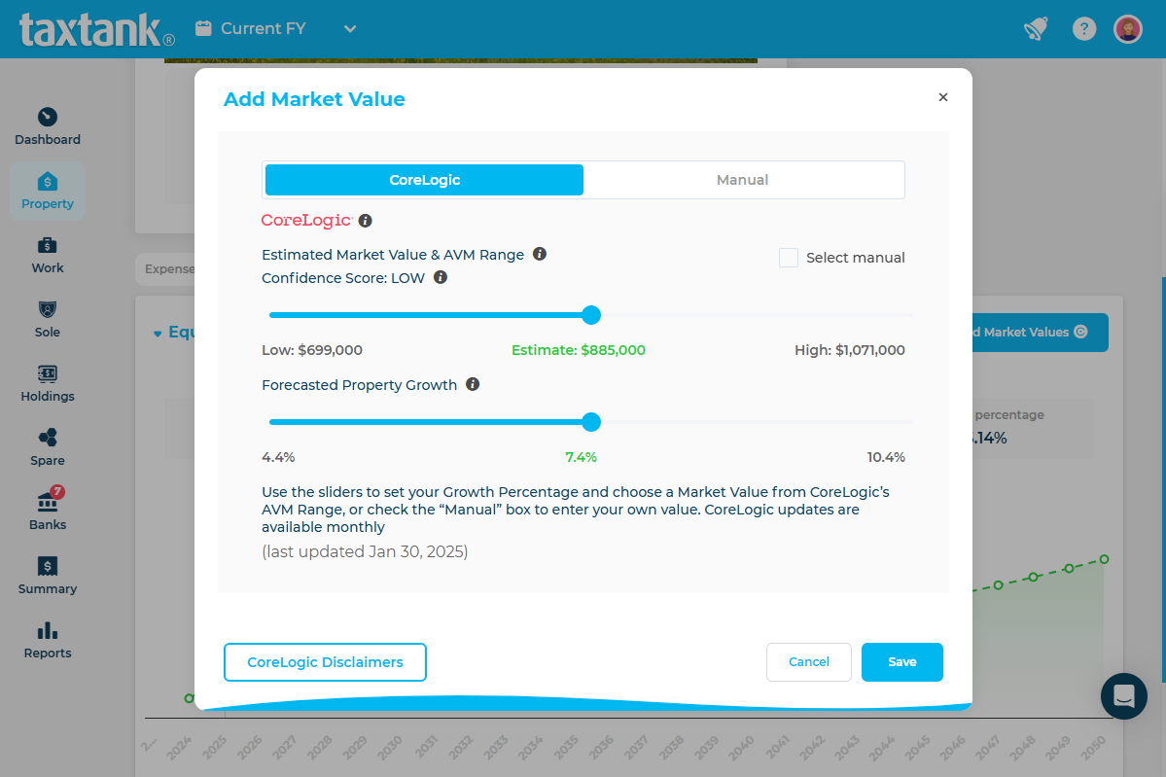Click the last updated Jan 30, 2025 text
This screenshot has height=777, width=1166.
365,551
